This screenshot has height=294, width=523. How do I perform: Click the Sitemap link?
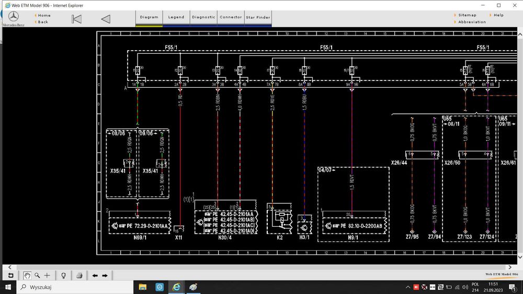coord(467,15)
